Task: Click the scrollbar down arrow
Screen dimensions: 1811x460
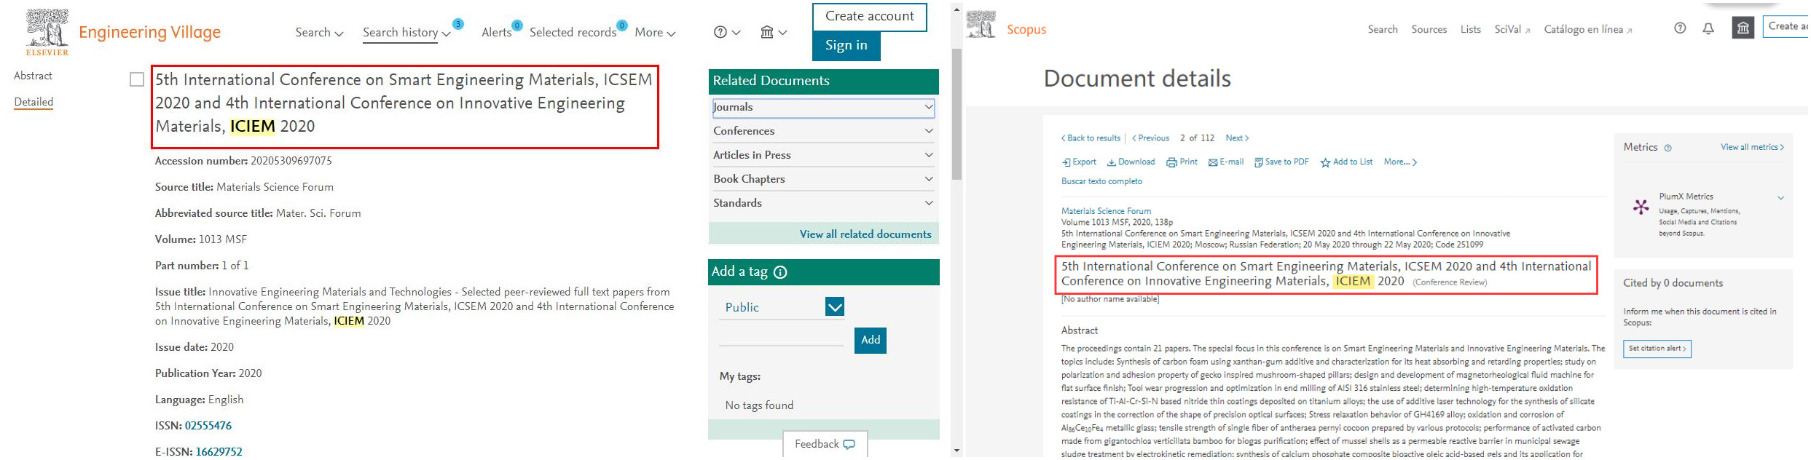Action: click(x=956, y=451)
